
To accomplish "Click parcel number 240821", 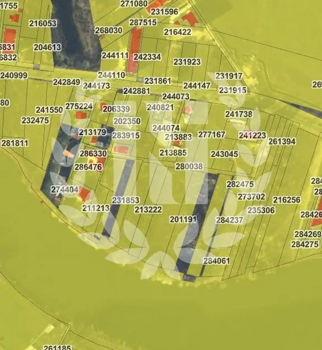I will tap(160, 107).
